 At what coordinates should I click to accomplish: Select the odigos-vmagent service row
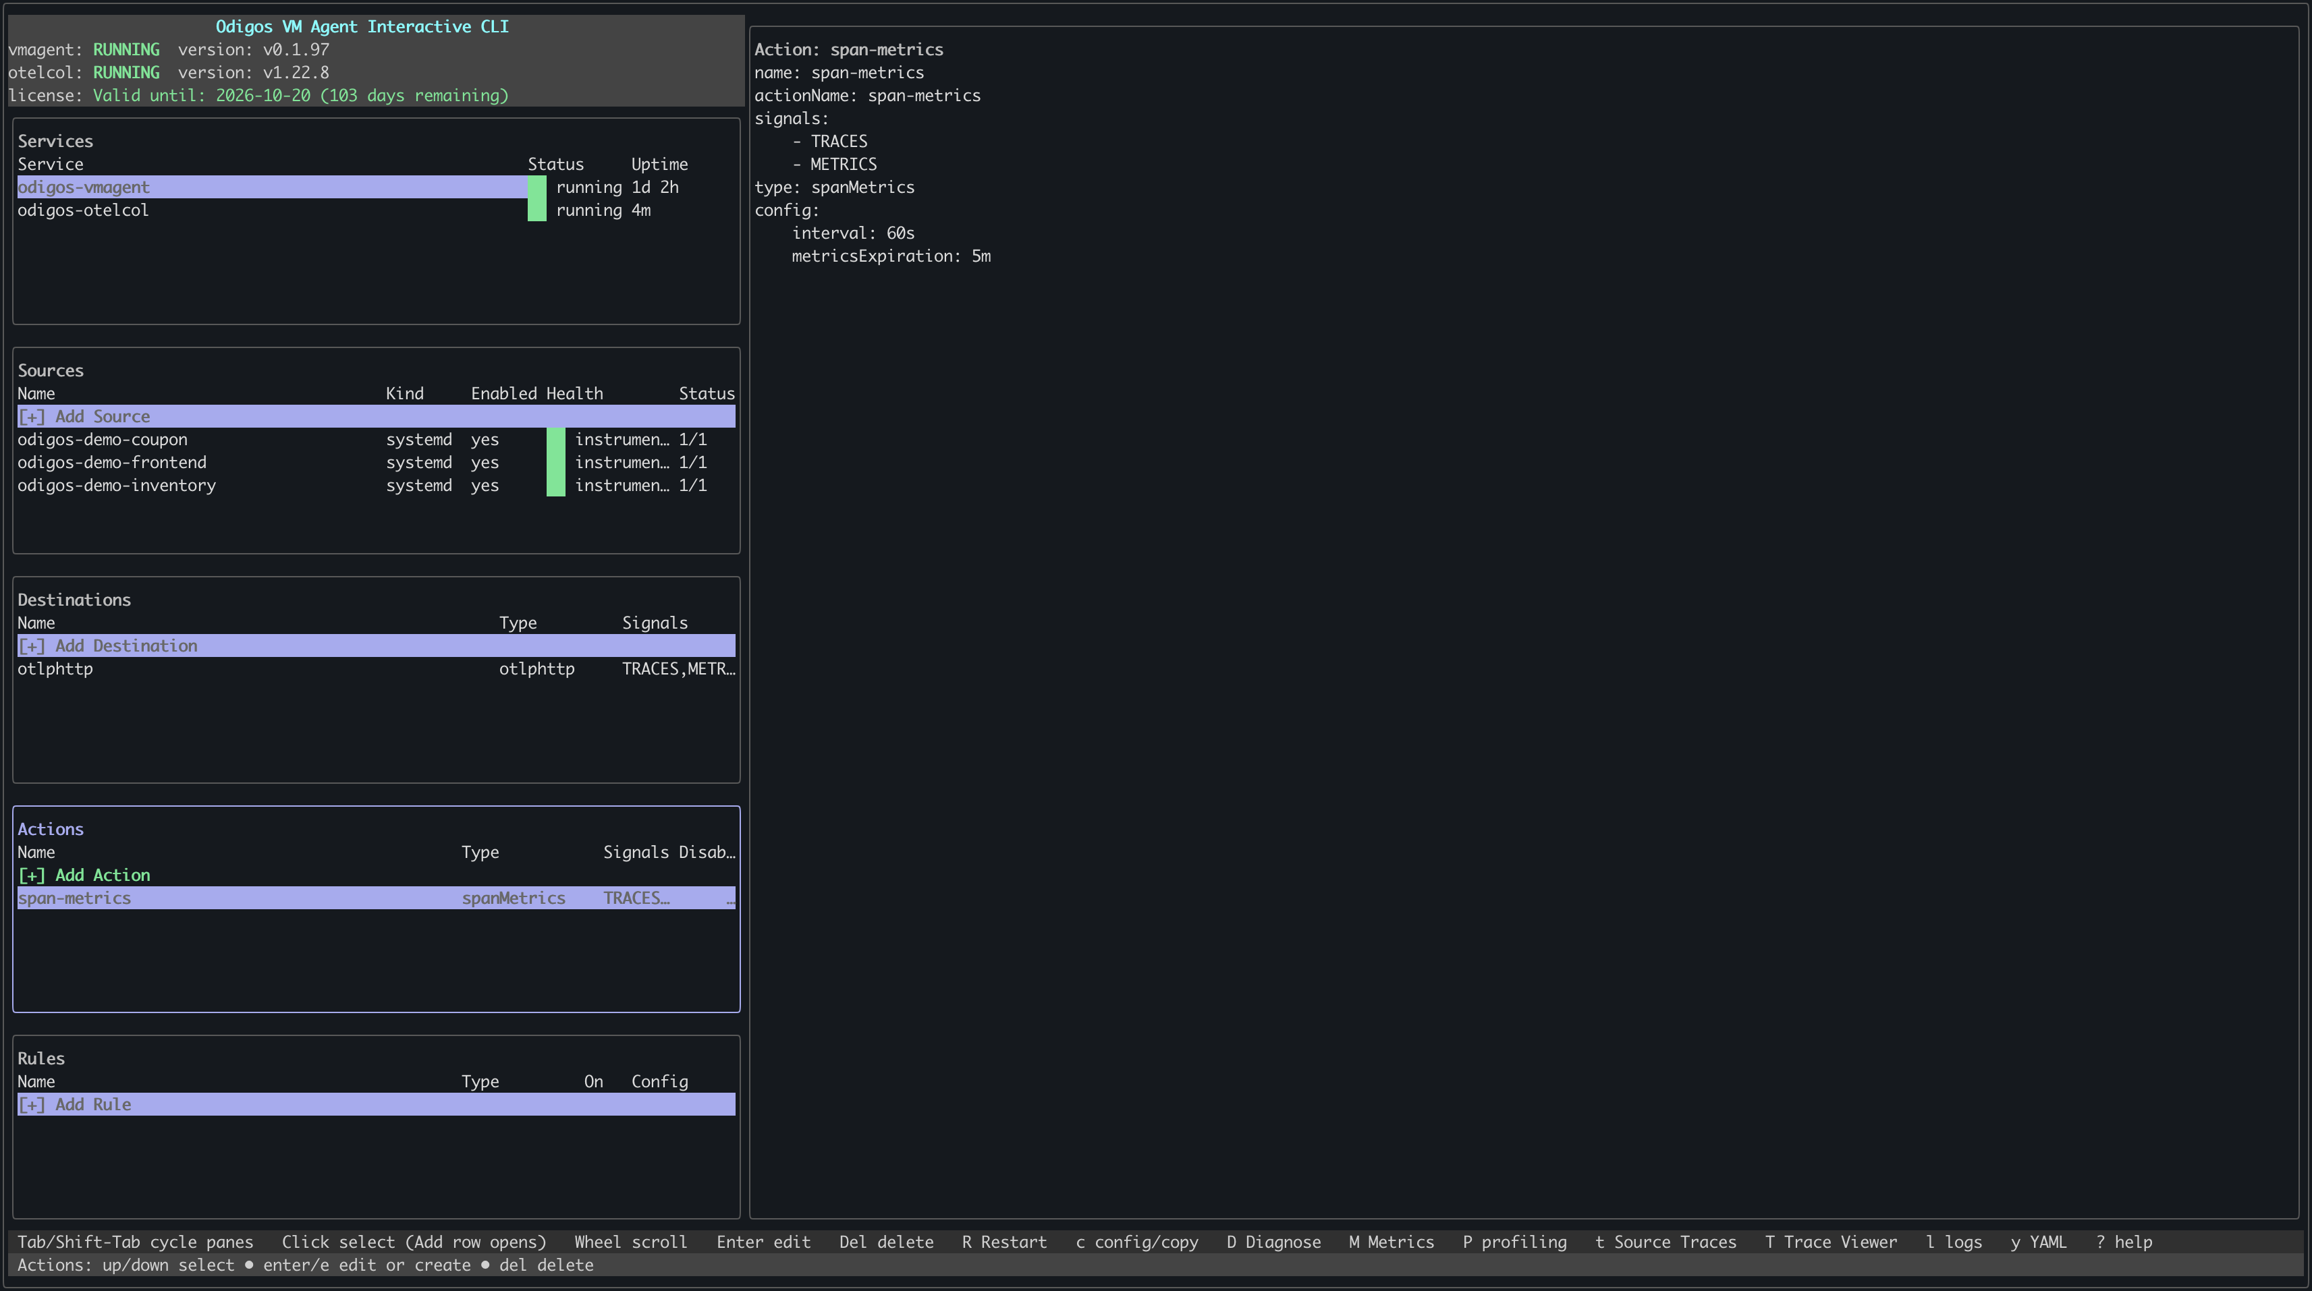(376, 187)
